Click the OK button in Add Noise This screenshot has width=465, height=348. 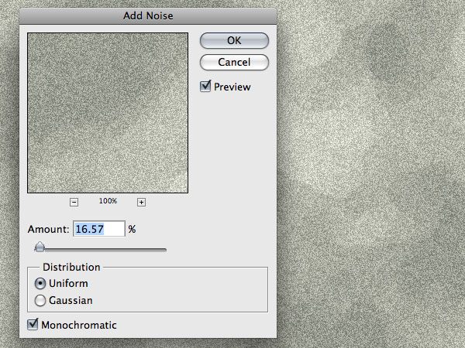234,40
